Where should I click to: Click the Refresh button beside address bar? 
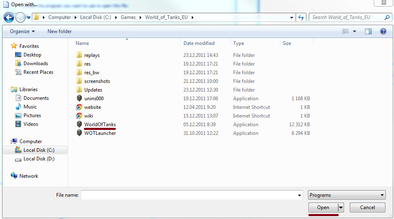coord(301,17)
